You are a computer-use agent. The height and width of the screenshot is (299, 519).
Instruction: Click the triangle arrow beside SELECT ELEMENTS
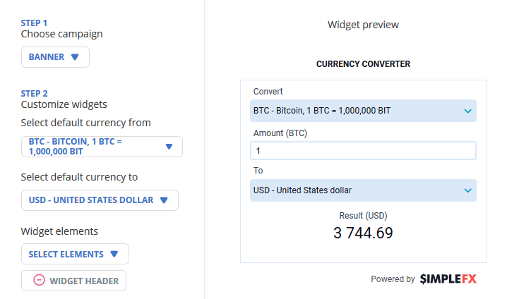coord(114,254)
